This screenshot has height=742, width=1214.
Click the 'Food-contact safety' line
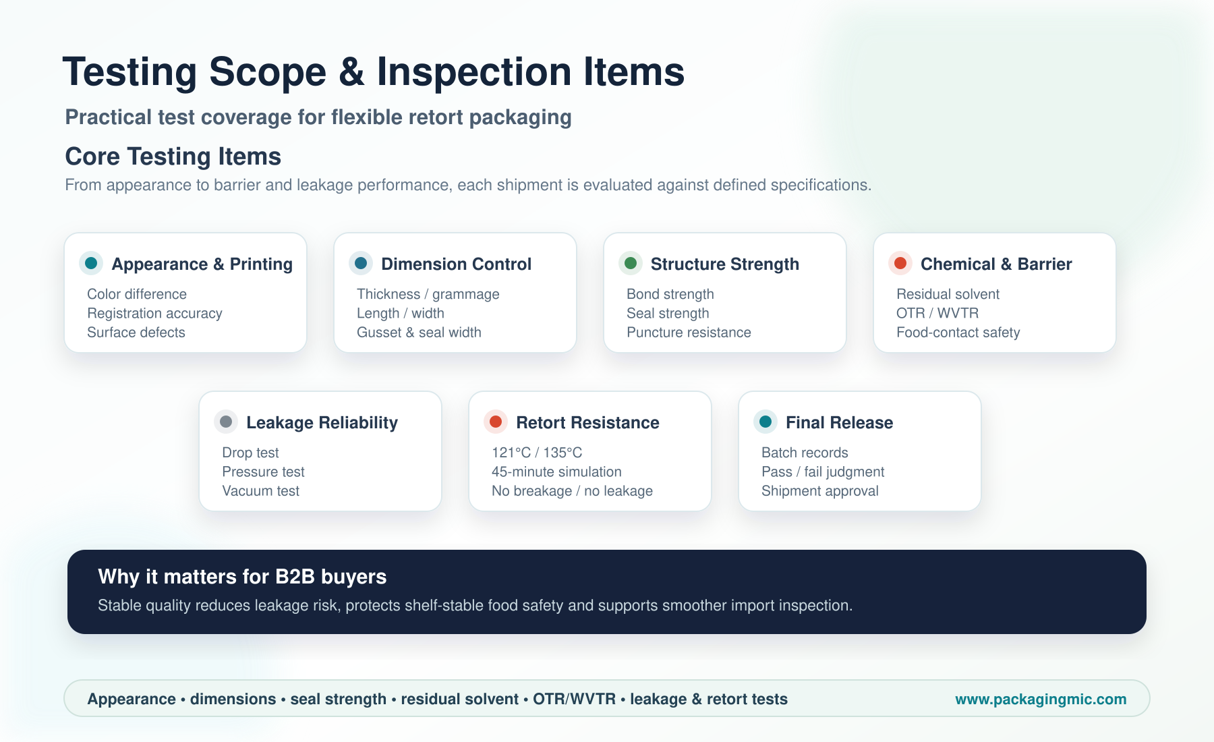(958, 332)
